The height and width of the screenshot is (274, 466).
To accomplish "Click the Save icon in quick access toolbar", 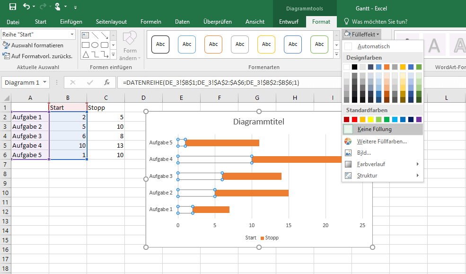I will [13, 7].
